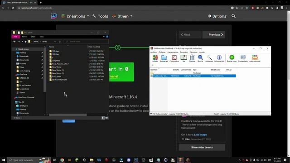Open the Creations dropdown on the website

coord(75,16)
